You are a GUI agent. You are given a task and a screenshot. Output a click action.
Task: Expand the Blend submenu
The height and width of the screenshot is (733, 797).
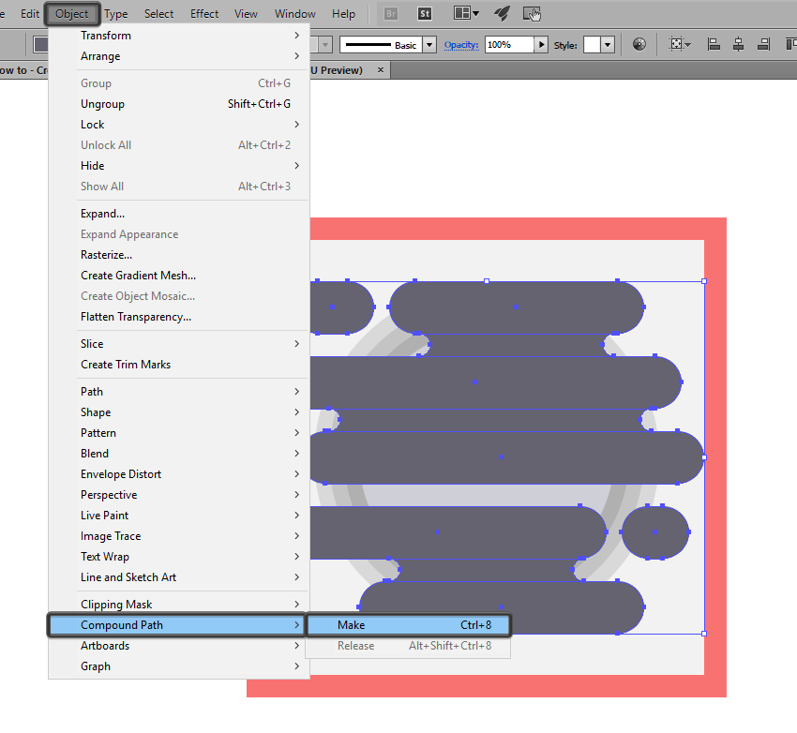pos(179,453)
